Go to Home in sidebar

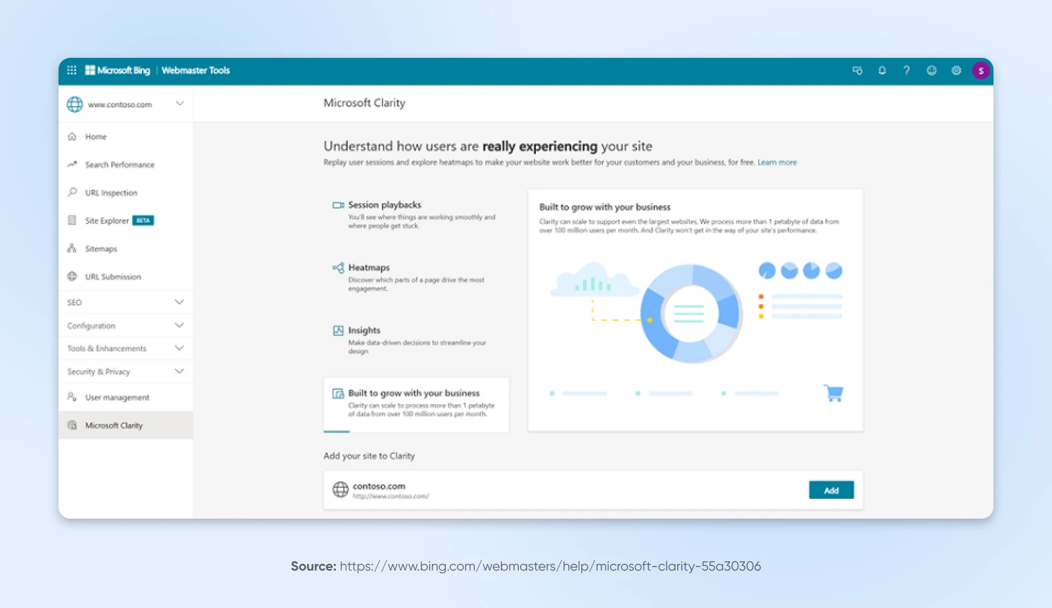point(126,137)
